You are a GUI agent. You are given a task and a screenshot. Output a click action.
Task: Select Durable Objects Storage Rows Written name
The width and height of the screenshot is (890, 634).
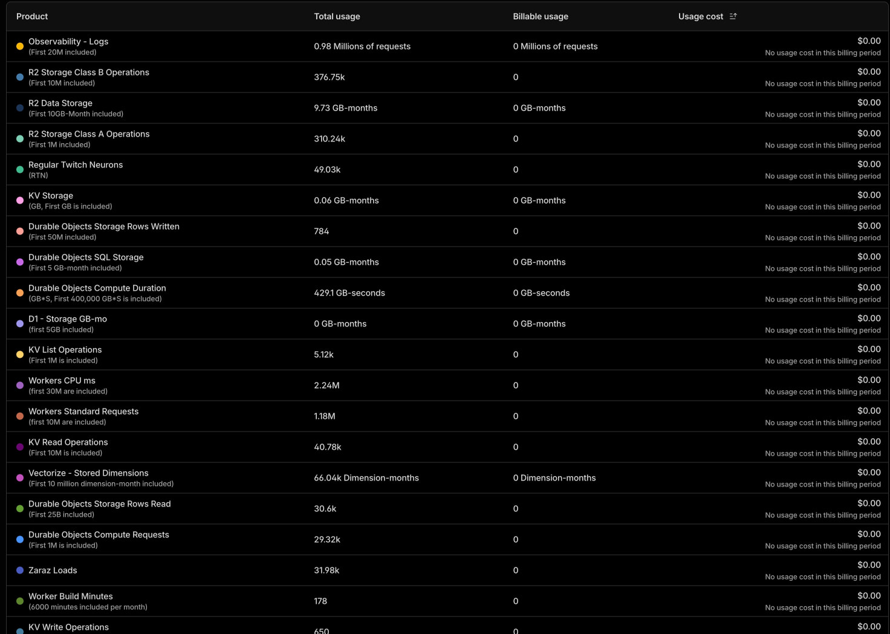pyautogui.click(x=104, y=227)
